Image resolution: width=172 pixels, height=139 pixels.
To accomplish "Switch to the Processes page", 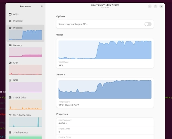I will point(25,21).
